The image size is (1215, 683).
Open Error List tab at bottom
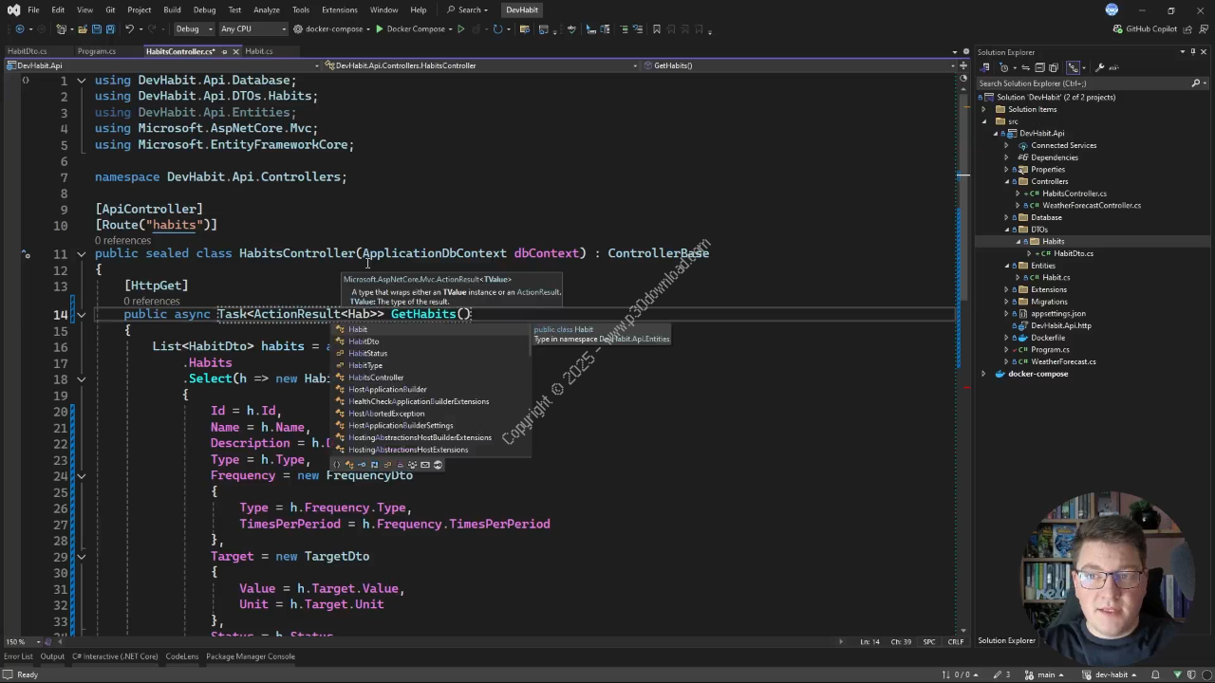click(x=18, y=656)
